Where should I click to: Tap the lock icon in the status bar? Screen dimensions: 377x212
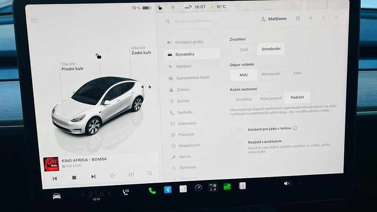tap(160, 8)
